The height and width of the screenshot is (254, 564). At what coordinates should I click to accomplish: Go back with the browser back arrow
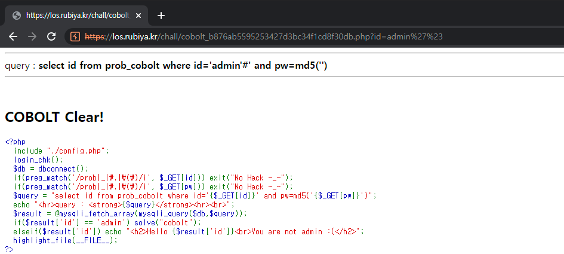click(13, 36)
